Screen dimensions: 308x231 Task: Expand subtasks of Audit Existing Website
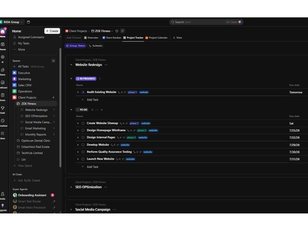click(x=78, y=92)
